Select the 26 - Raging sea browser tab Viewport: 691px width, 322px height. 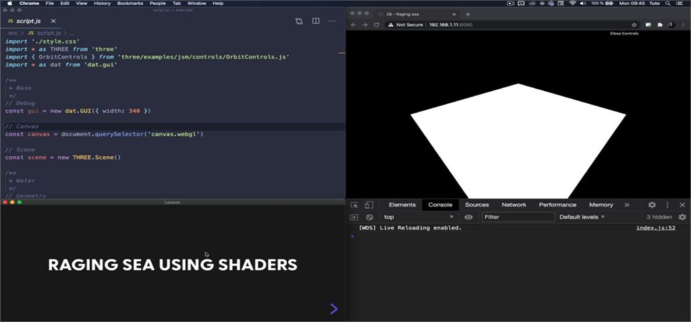coord(417,14)
